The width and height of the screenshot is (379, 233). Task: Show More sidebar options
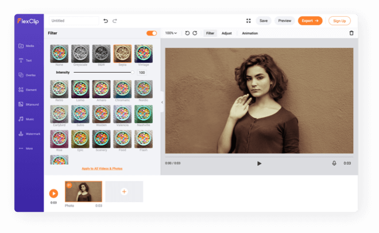coord(26,148)
